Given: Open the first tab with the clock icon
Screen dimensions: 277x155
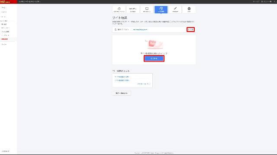Looking at the screenshot, I should point(119,9).
